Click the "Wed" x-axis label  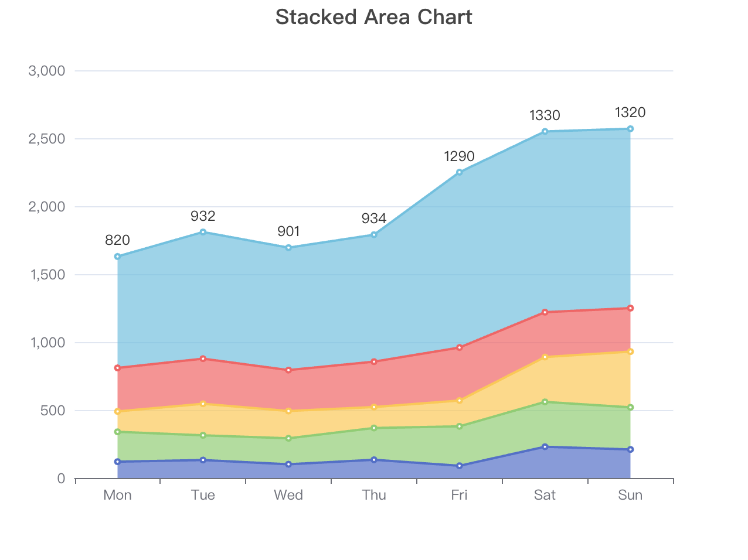pyautogui.click(x=288, y=495)
